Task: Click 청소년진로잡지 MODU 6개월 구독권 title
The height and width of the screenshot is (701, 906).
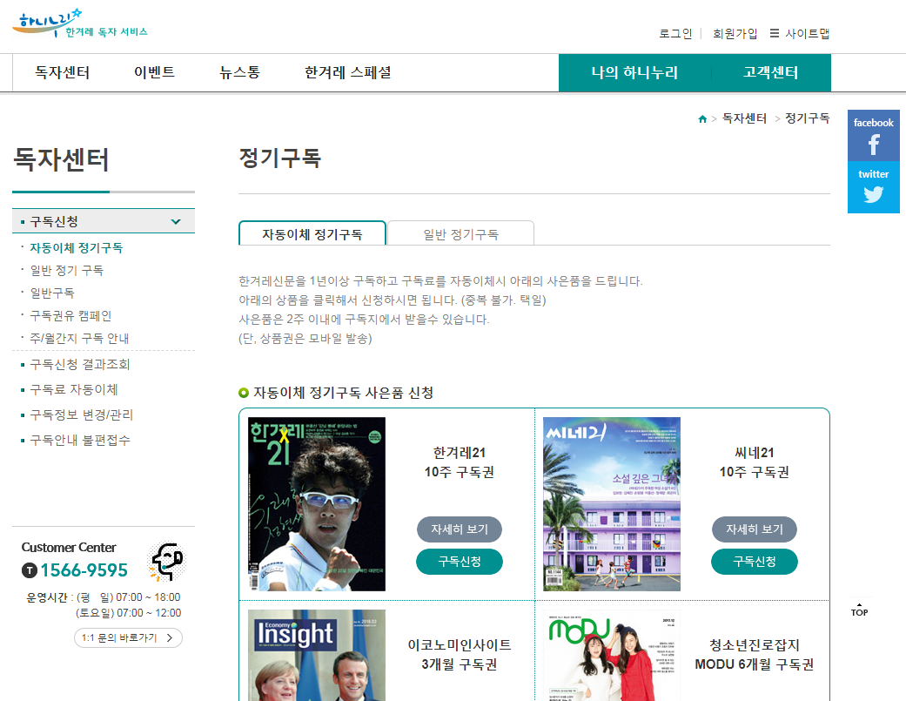Action: [754, 655]
